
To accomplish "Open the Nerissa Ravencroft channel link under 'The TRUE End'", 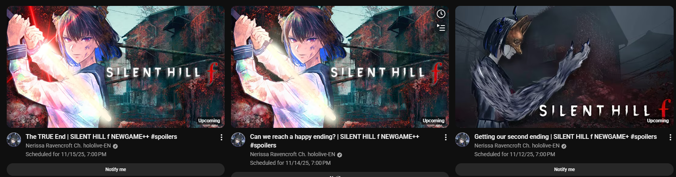I will (x=68, y=146).
